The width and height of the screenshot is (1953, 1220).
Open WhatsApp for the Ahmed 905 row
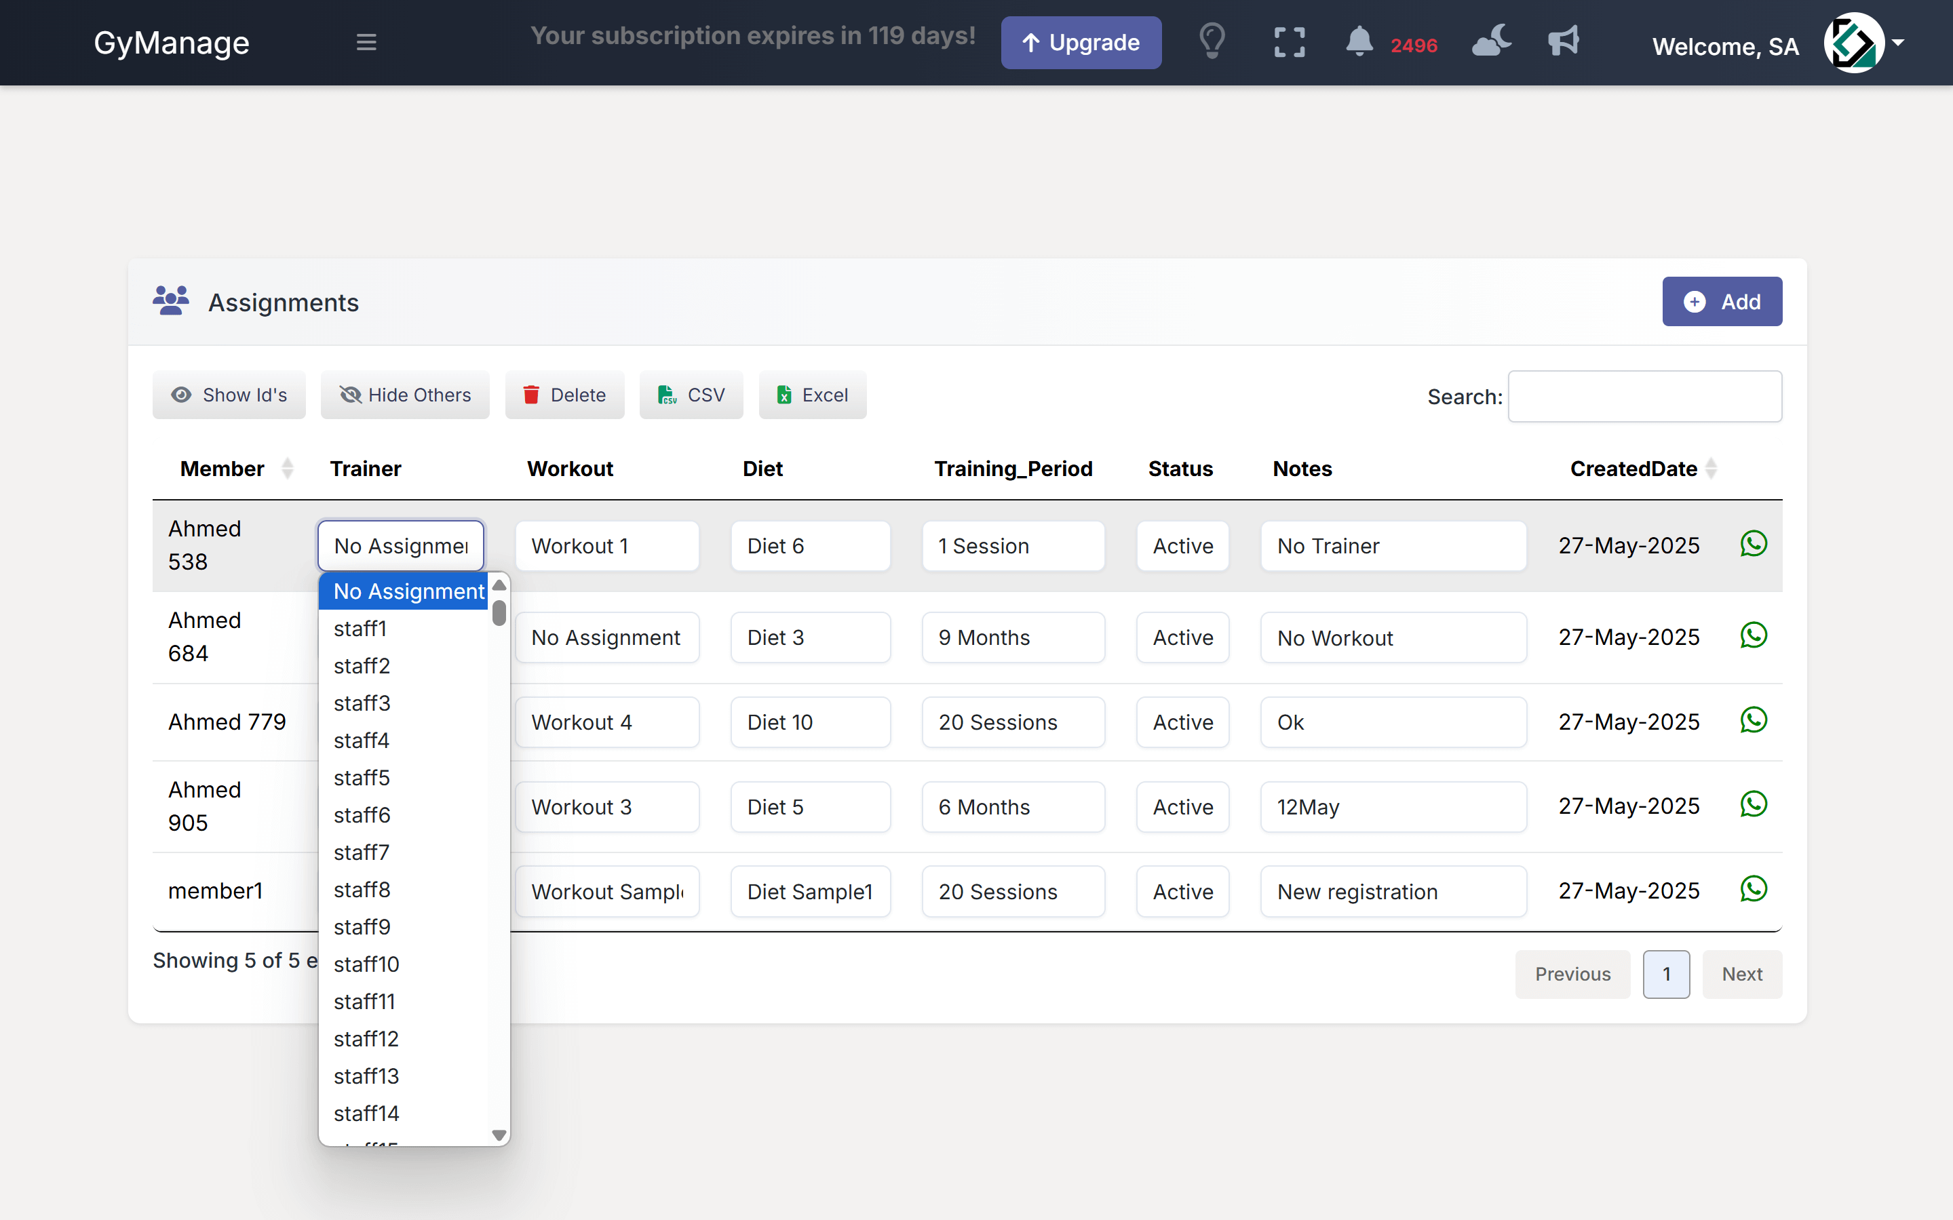pyautogui.click(x=1753, y=804)
